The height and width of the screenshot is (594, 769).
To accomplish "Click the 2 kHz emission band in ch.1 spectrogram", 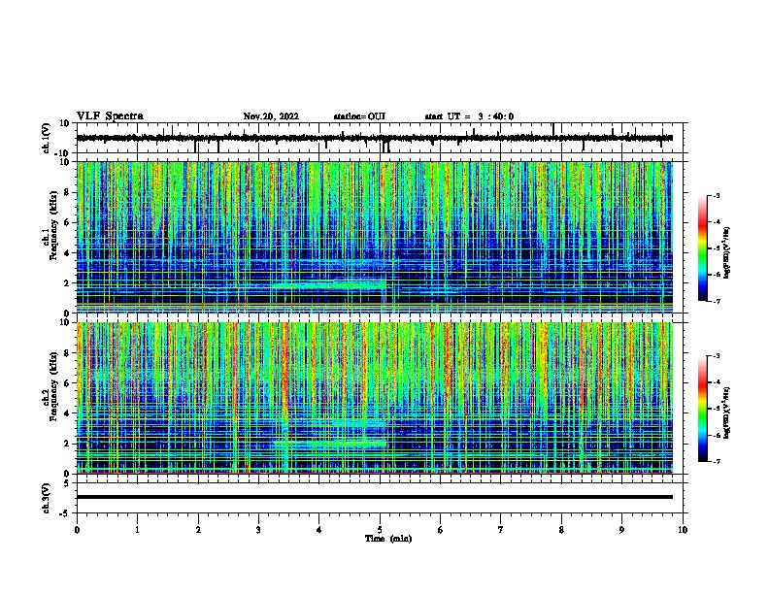I will click(328, 284).
